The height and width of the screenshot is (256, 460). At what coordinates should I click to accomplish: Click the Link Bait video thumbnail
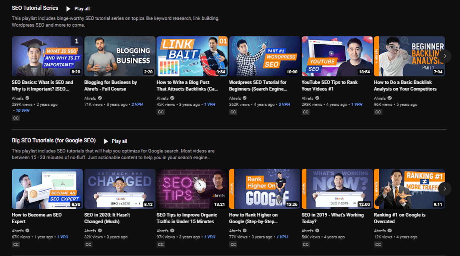192,56
